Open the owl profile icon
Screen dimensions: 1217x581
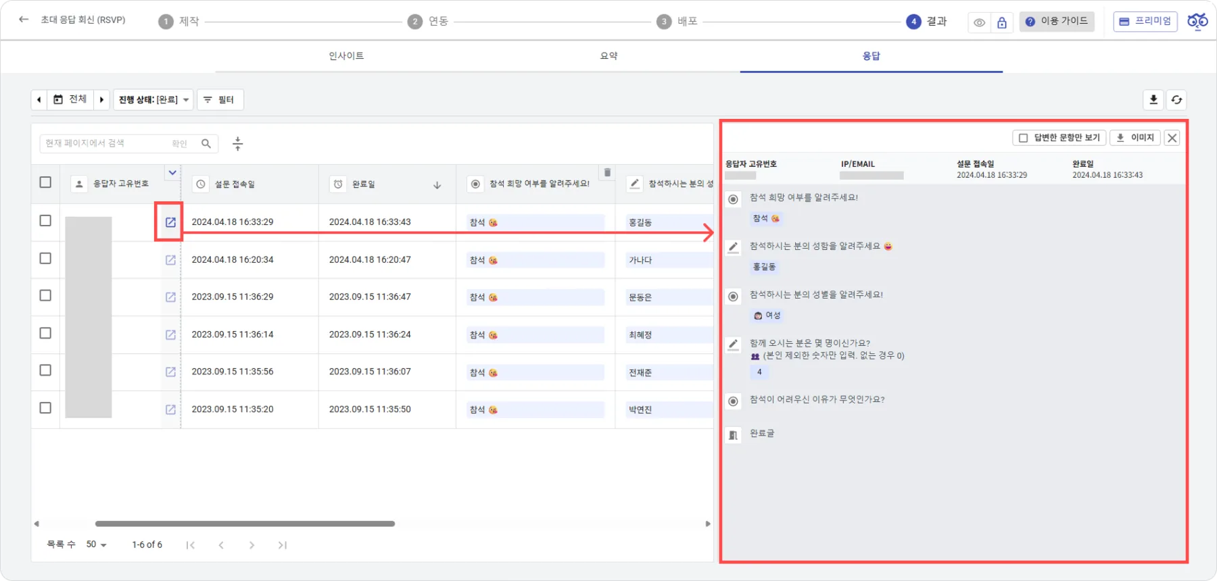click(x=1197, y=22)
